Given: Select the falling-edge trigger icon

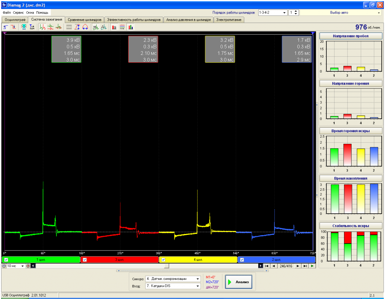Looking at the screenshot, I should [14, 27].
